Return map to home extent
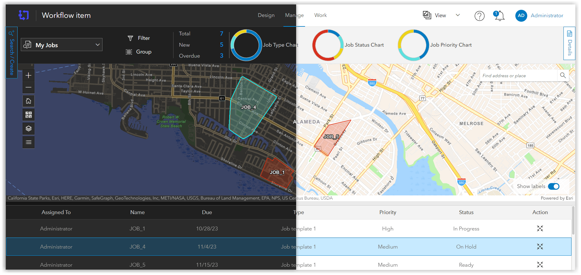The height and width of the screenshot is (275, 581). [29, 101]
